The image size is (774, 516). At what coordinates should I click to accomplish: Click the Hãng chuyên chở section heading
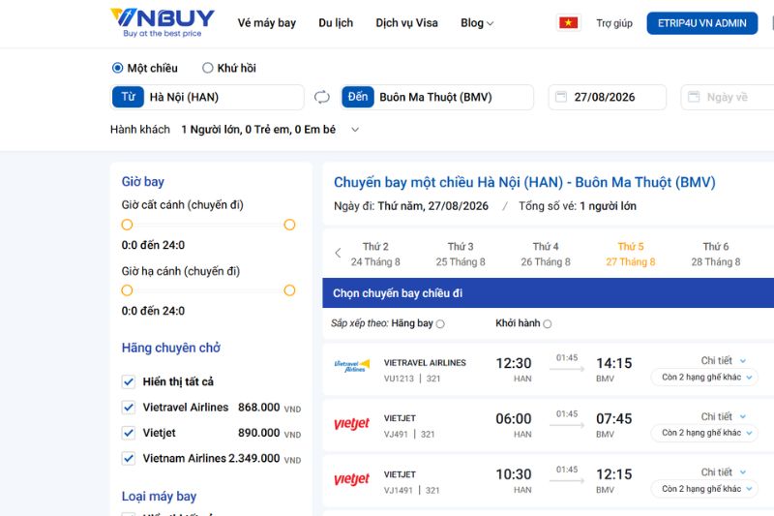(171, 349)
